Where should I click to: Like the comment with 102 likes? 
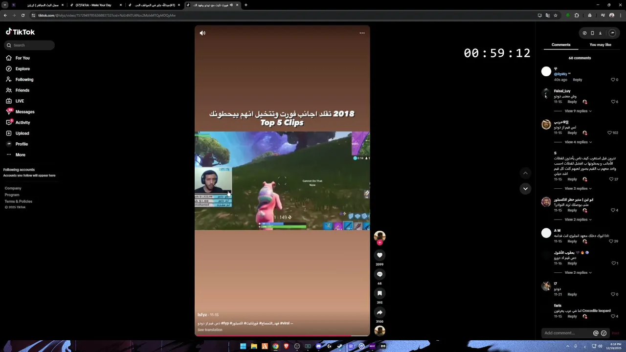click(x=609, y=133)
